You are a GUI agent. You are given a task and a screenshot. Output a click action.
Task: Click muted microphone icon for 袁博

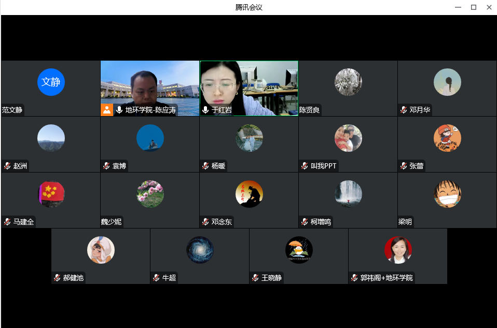pos(106,166)
